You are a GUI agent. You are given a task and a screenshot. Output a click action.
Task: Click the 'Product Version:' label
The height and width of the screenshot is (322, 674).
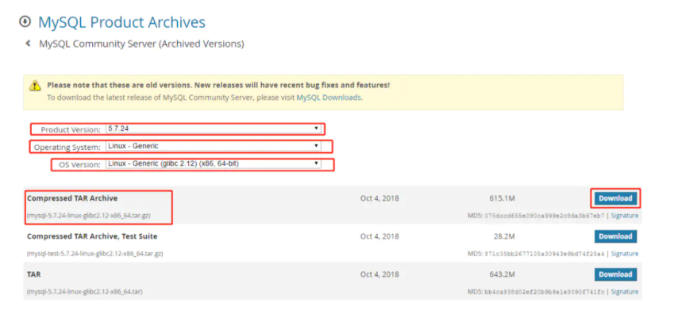[x=71, y=129]
